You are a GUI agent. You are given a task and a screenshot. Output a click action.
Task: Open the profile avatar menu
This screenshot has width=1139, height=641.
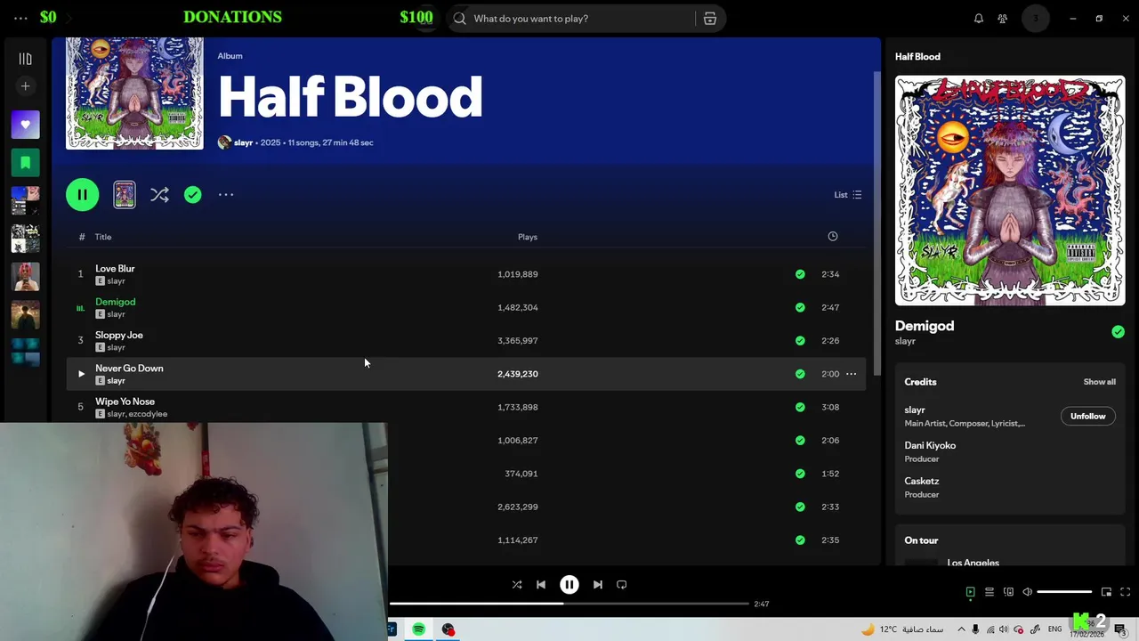[x=1035, y=18]
